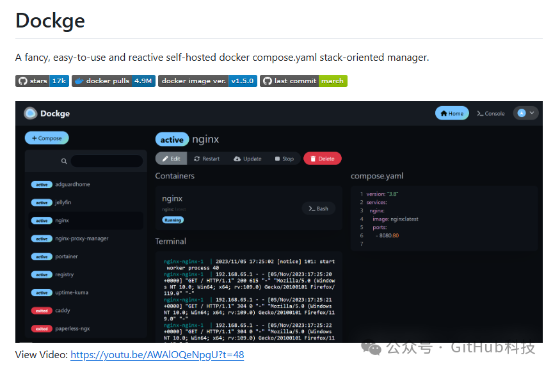
Task: Open the YouTube video link
Action: pyautogui.click(x=157, y=354)
